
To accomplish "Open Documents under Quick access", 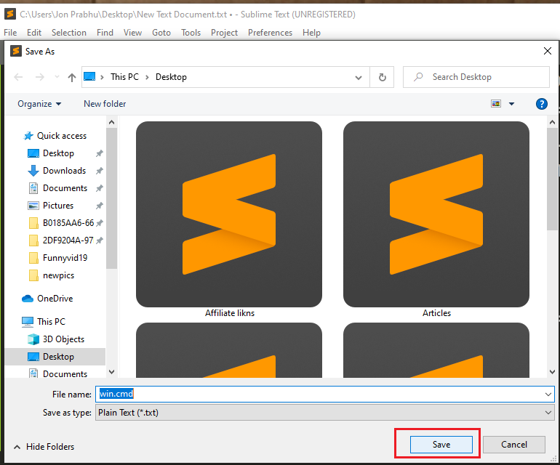I will tap(65, 188).
